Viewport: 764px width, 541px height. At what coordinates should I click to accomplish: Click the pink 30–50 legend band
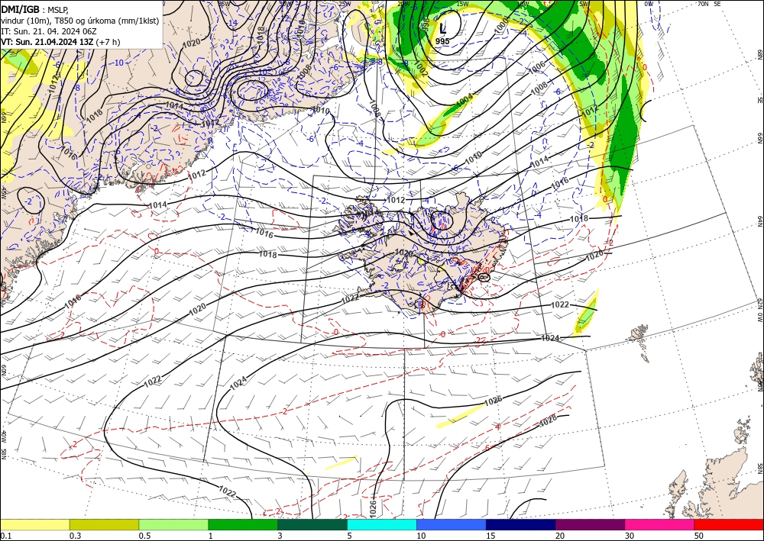click(660, 524)
